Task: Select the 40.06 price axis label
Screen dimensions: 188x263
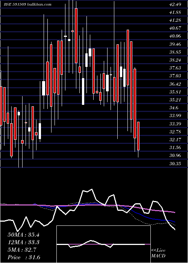Action: pos(175,36)
